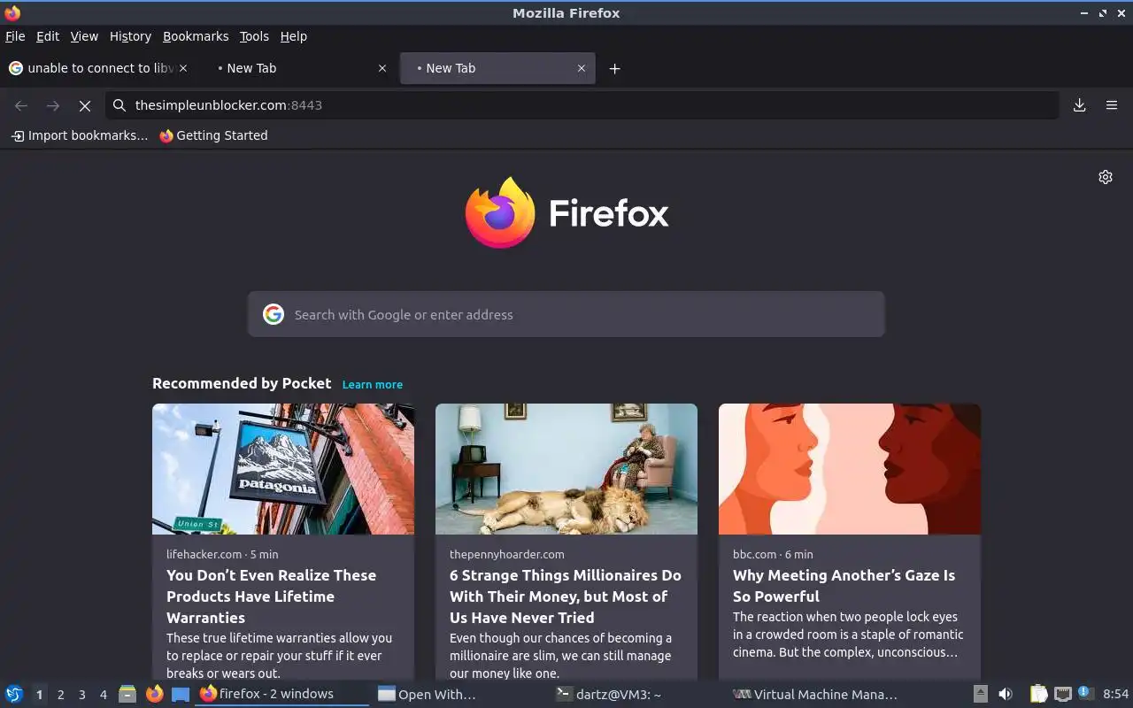This screenshot has height=708, width=1133.
Task: Click the eject tray icon in system tray
Action: 981,694
